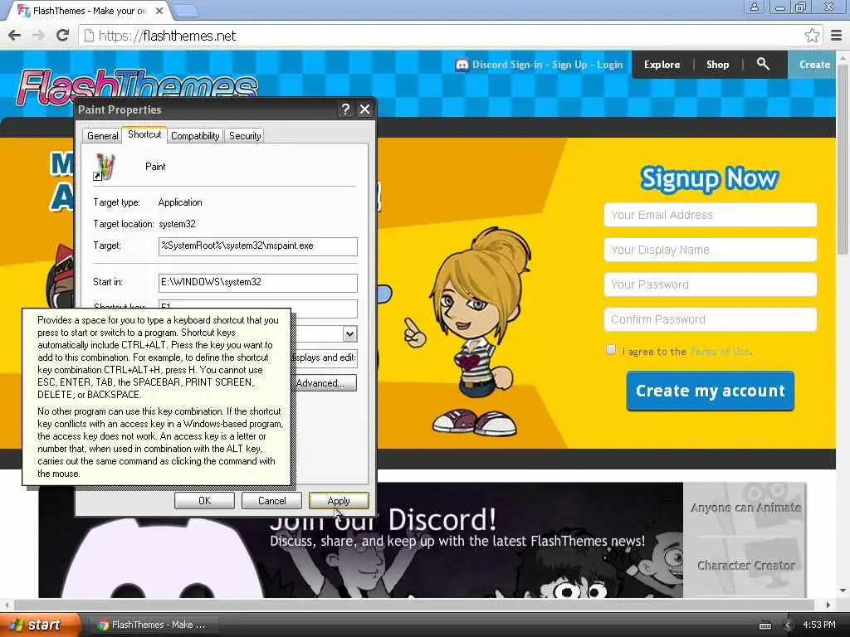Click the site search magnifier icon
Viewport: 850px width, 637px height.
point(763,64)
